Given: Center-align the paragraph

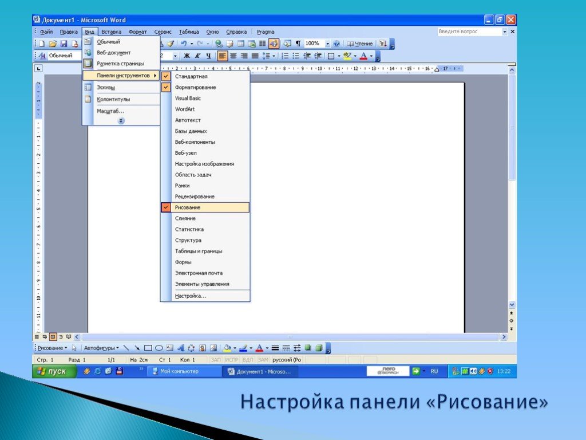Looking at the screenshot, I should click(x=233, y=56).
